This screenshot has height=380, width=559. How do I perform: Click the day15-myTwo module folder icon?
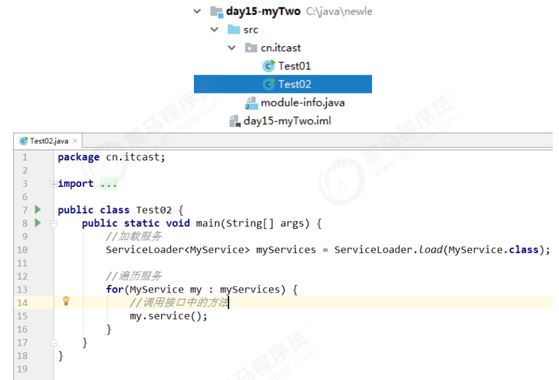217,11
